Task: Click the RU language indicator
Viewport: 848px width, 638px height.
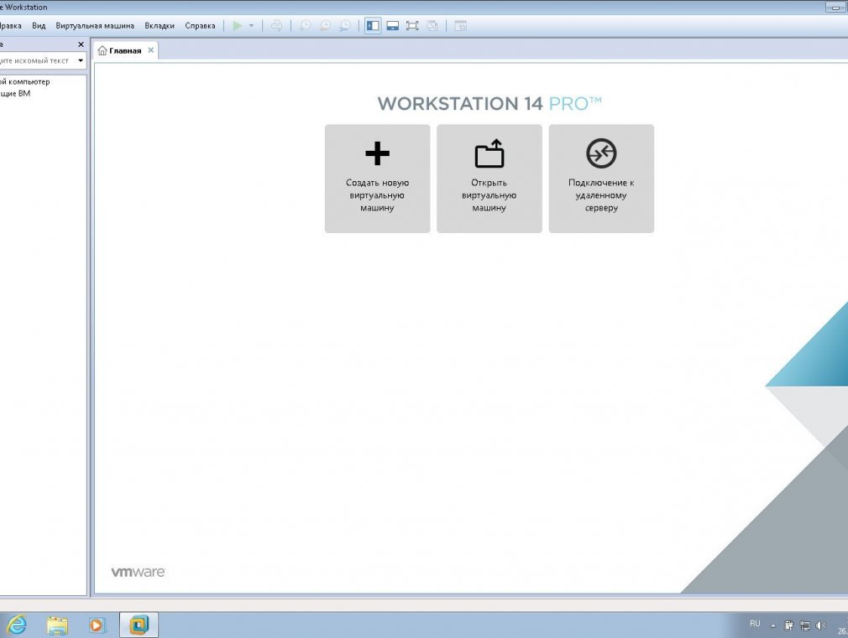Action: [755, 624]
